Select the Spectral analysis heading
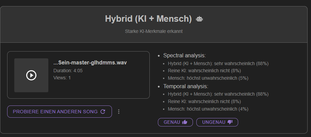Screen dimensions: 311x137 [x=185, y=56]
